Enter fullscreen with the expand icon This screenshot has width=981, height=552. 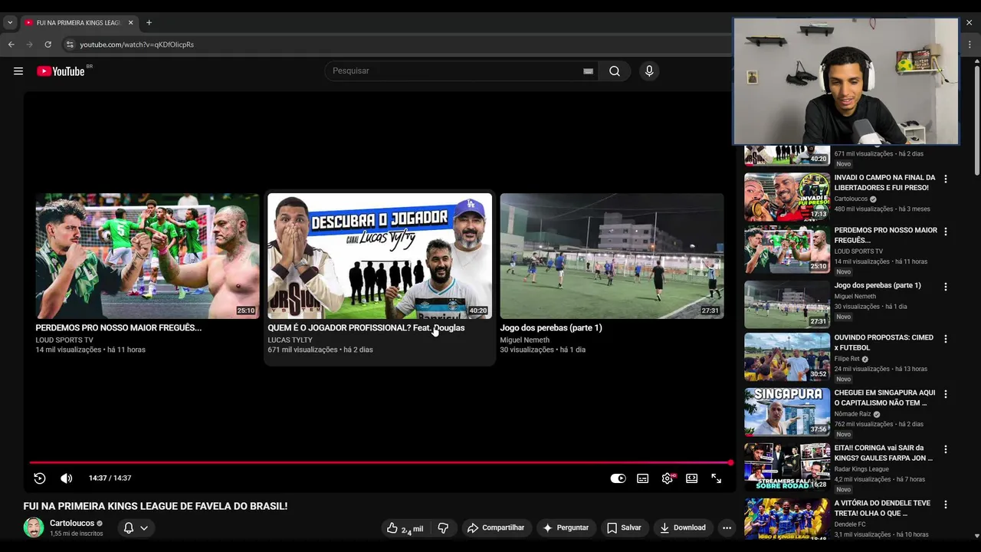[x=717, y=478]
